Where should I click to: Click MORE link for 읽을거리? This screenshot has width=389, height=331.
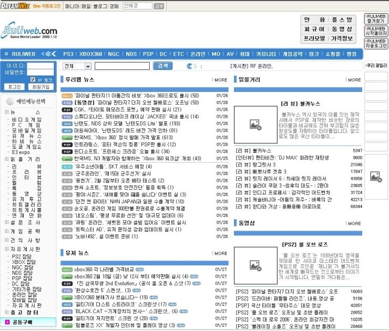point(354,80)
